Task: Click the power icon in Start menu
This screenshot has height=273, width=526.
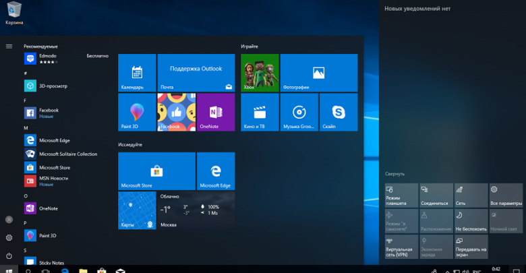Action: click(x=9, y=255)
